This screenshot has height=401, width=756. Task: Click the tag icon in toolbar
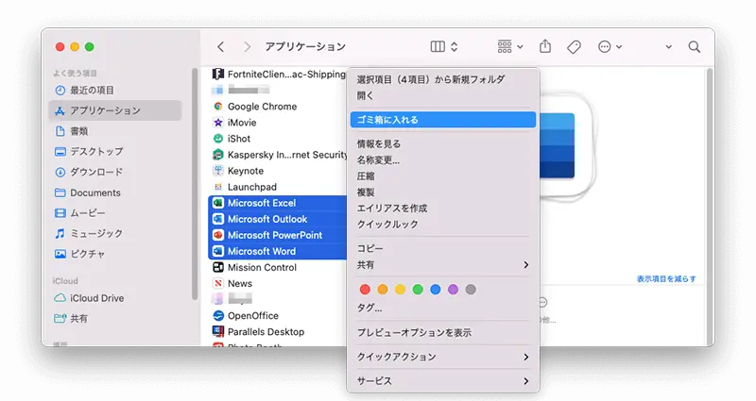574,46
